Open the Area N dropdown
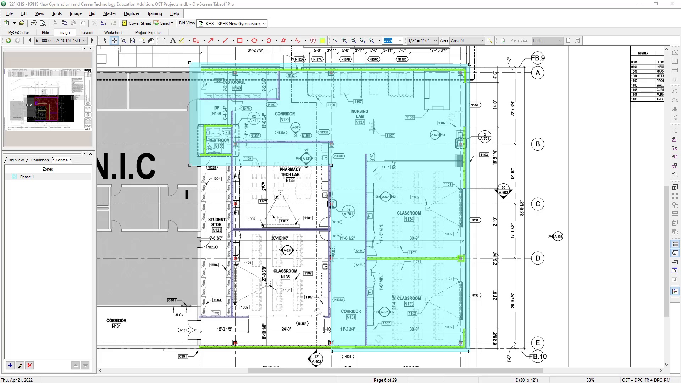 (x=481, y=40)
